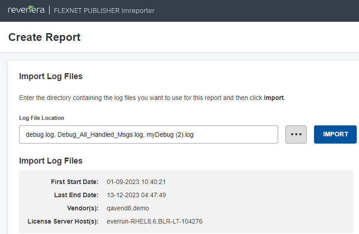Click the Import Log Files heading above the summary
This screenshot has width=359, height=234.
(51, 161)
